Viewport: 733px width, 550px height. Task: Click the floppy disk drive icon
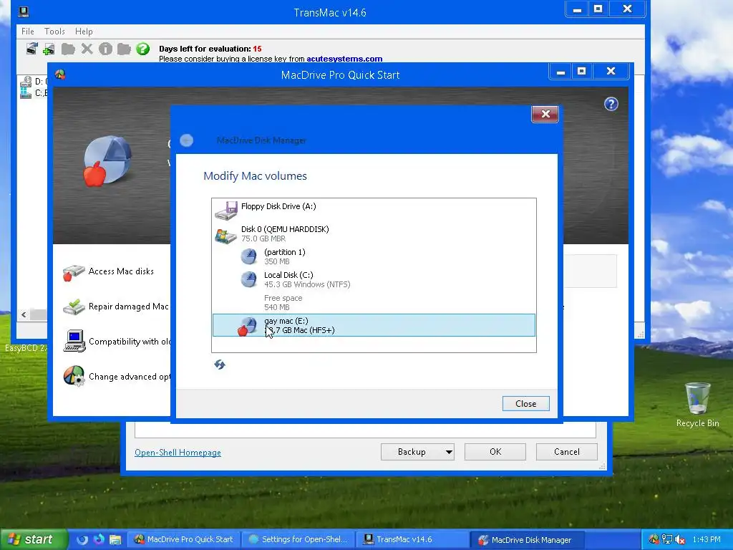pyautogui.click(x=226, y=211)
